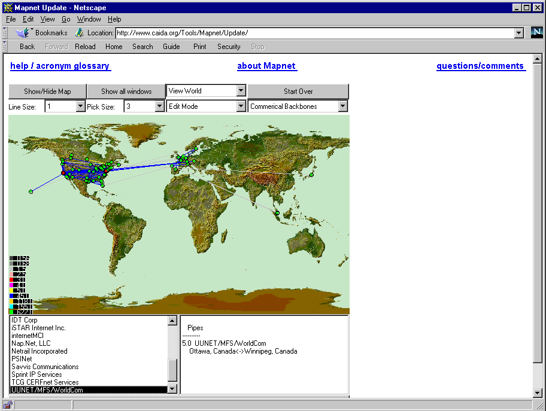
Task: Collapse the location toolbar grip handle
Action: point(5,33)
